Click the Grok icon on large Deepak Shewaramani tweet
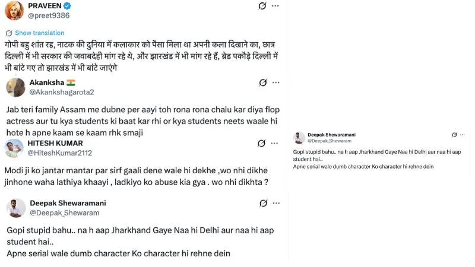 pos(263,203)
